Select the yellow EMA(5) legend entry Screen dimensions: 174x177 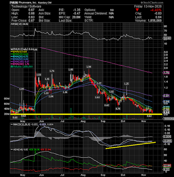point(19,52)
